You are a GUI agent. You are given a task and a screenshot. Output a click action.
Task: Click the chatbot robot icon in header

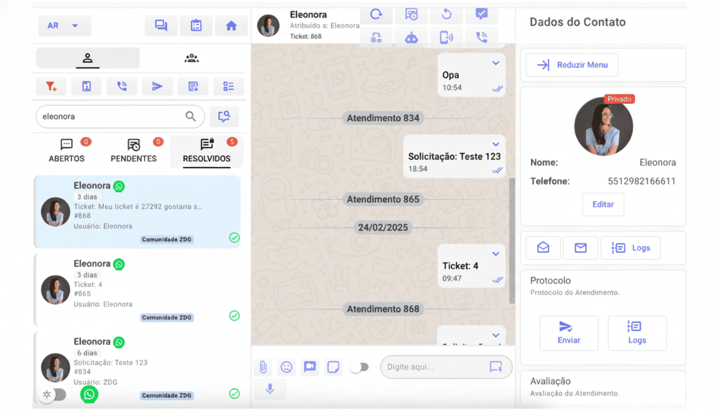pos(411,37)
